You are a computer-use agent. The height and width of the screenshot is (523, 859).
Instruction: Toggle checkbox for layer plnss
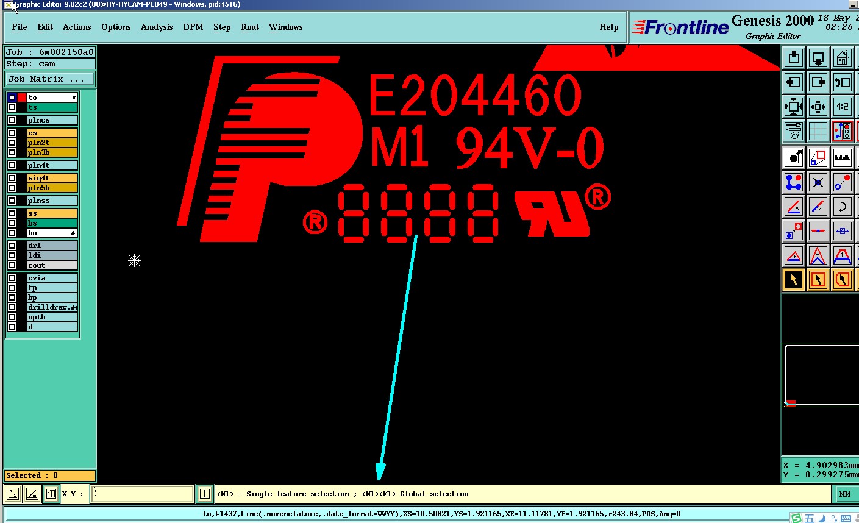(x=12, y=201)
